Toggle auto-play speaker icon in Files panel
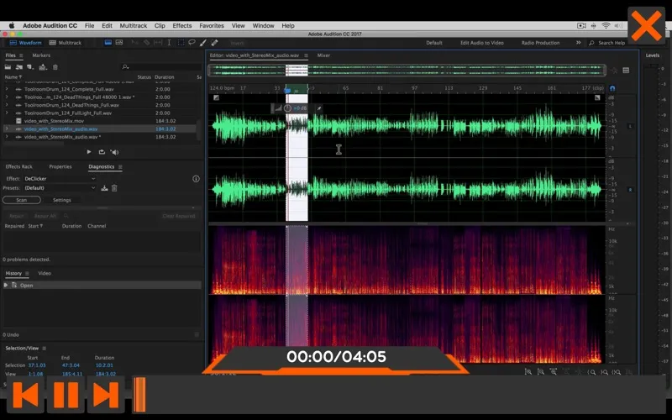The image size is (672, 420). coord(114,152)
